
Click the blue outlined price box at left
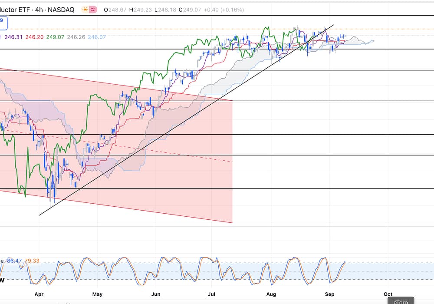tap(3, 20)
